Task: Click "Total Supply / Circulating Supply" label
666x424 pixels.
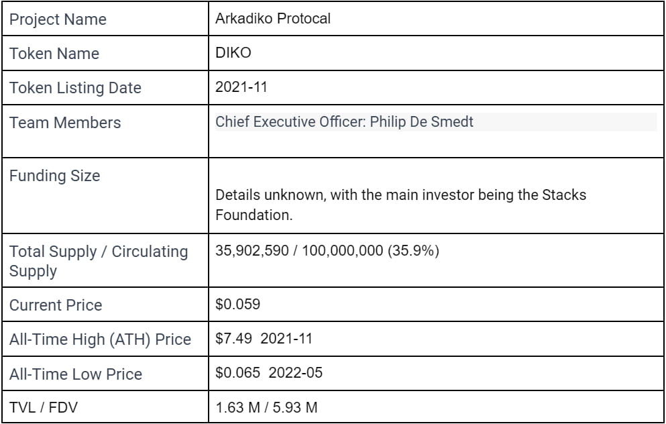Action: [99, 261]
